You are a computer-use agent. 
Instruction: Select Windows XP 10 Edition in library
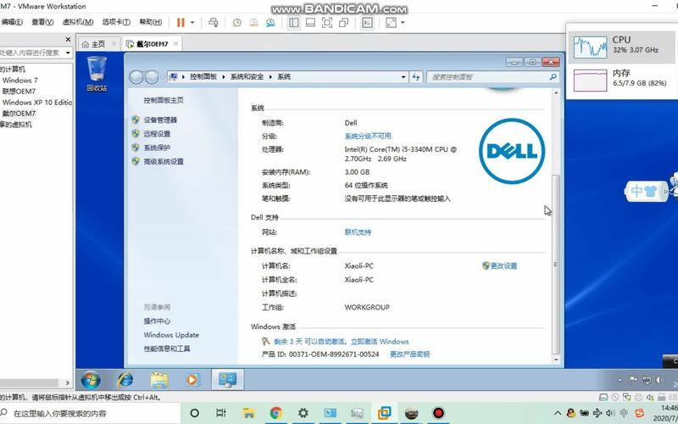37,103
